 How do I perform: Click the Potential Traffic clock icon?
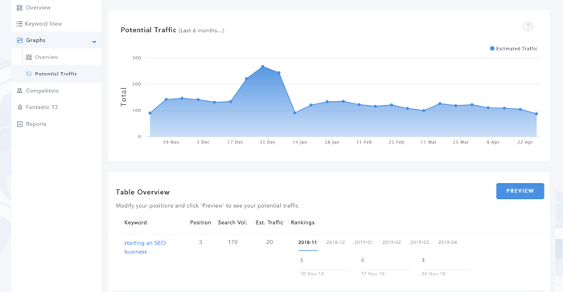[x=29, y=74]
